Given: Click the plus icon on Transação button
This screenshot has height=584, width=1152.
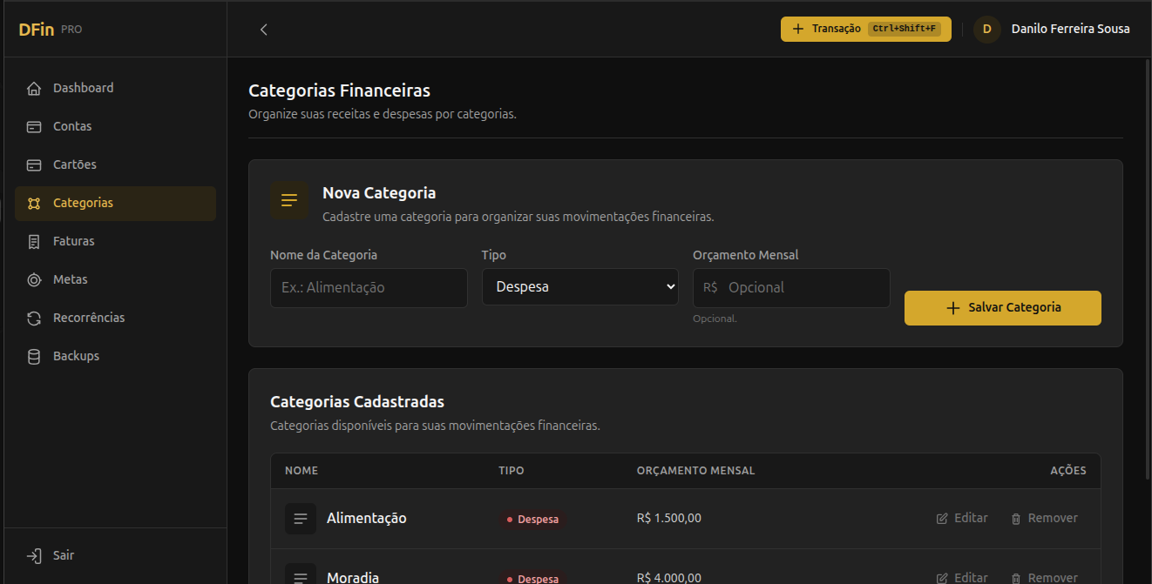Looking at the screenshot, I should click(x=798, y=29).
